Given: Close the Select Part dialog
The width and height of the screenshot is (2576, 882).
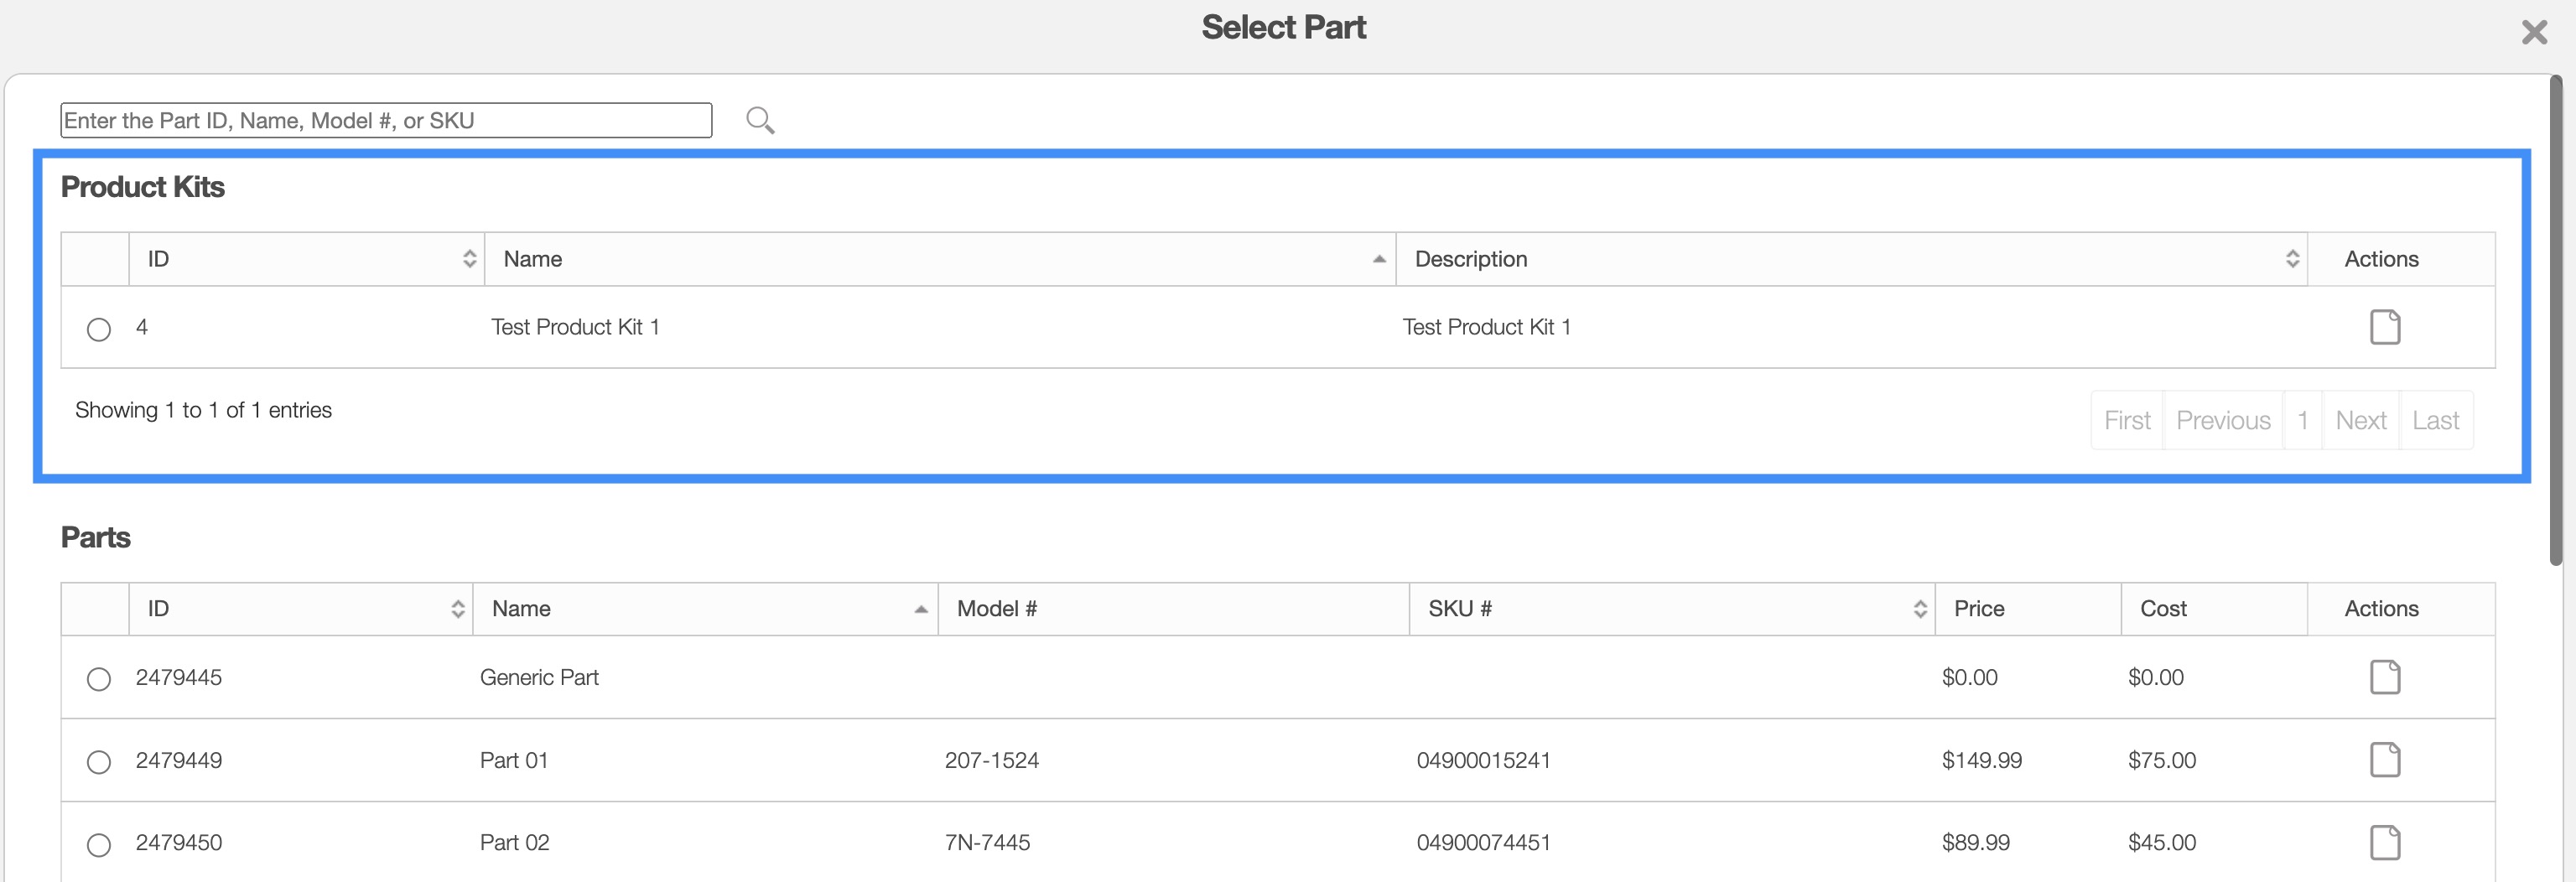Looking at the screenshot, I should [2533, 33].
